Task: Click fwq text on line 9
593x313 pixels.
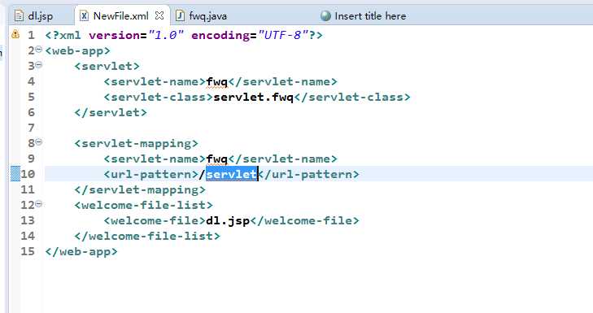Action: [x=216, y=159]
